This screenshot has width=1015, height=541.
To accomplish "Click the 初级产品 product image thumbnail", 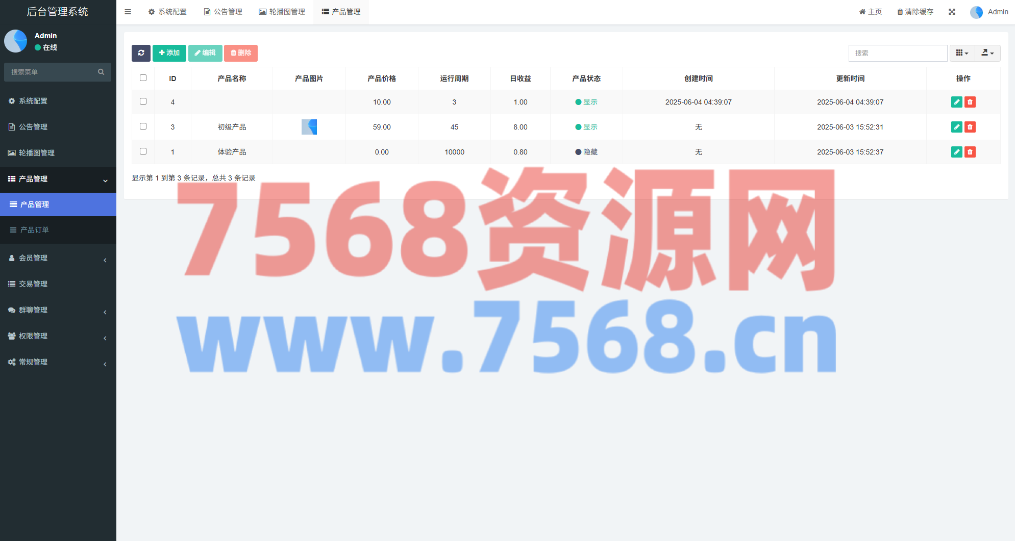I will pyautogui.click(x=309, y=127).
